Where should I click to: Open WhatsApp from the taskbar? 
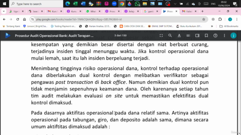pyautogui.click(x=137, y=4)
